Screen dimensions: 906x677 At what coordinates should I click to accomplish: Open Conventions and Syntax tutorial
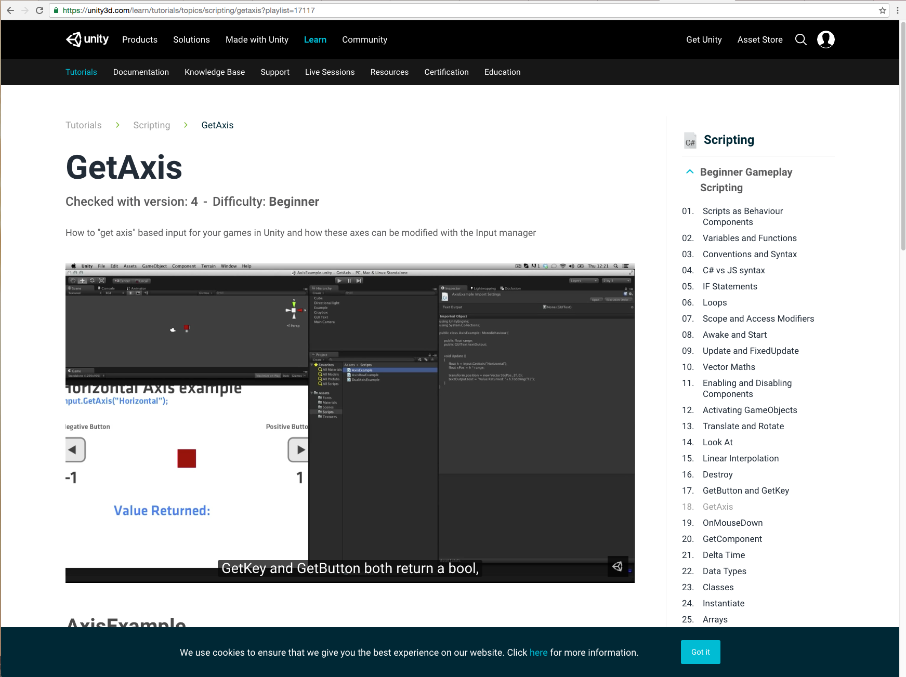coord(750,254)
